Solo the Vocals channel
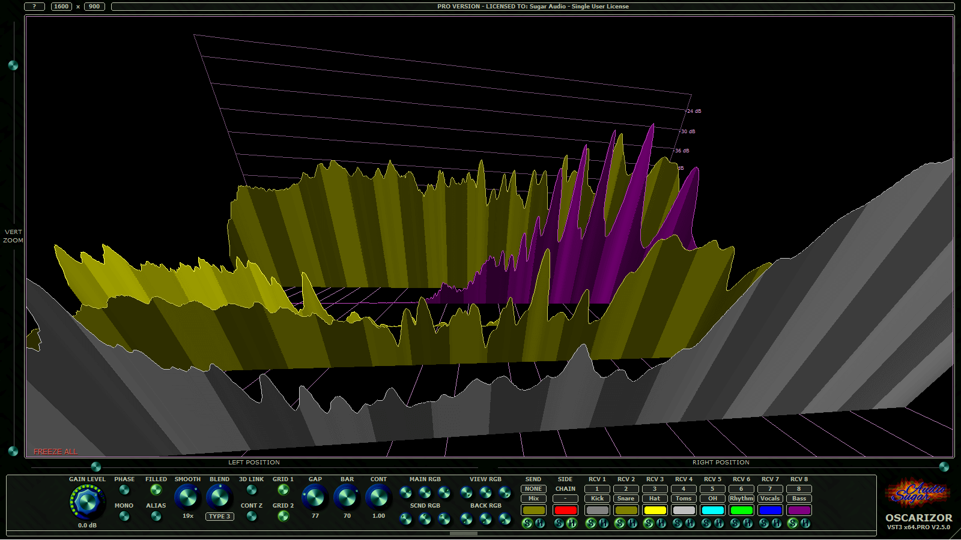Viewport: 961px width, 540px height. [765, 523]
